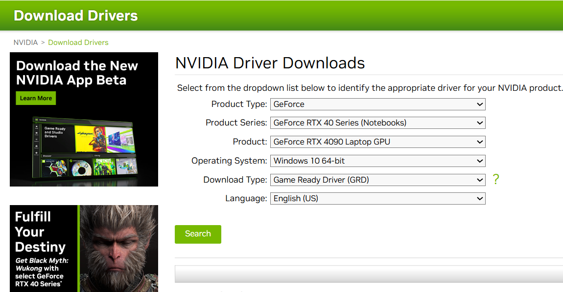
Task: Expand the Product Type list arrow
Action: tap(480, 104)
